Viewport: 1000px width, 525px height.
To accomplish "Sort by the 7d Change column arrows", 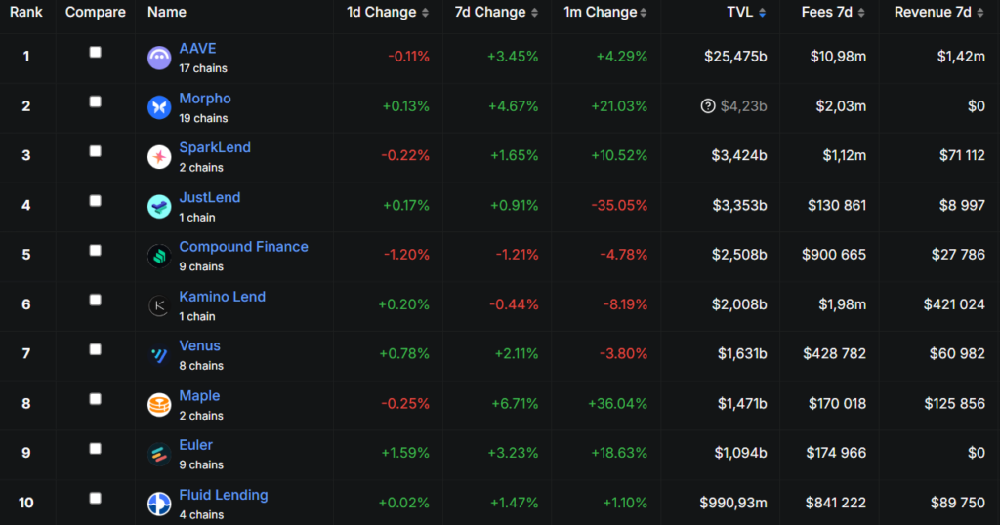I will click(533, 13).
